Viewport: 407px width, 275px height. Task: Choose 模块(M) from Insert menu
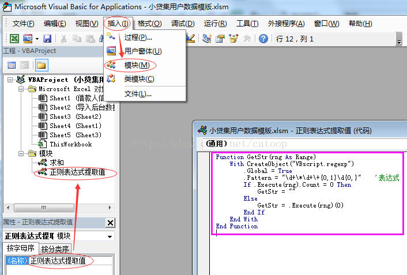pos(145,65)
